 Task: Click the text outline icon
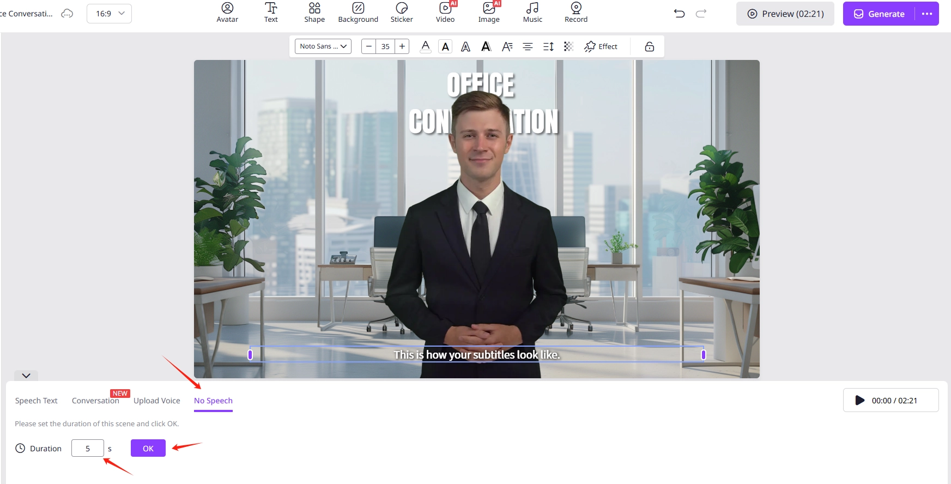click(x=465, y=47)
